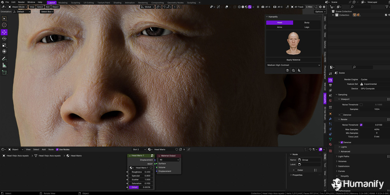Disable Render Noise Threshold checkbox
This screenshot has height=195, width=390.
tap(361, 125)
